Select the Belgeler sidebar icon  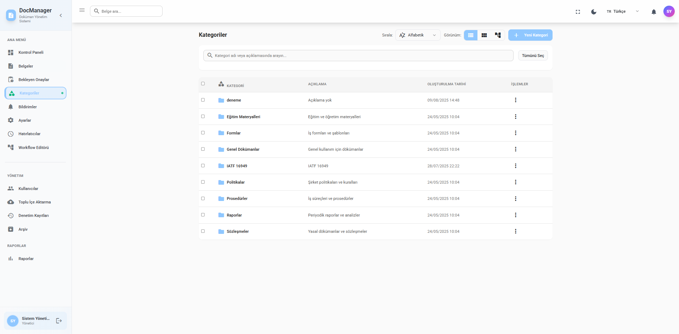11,66
